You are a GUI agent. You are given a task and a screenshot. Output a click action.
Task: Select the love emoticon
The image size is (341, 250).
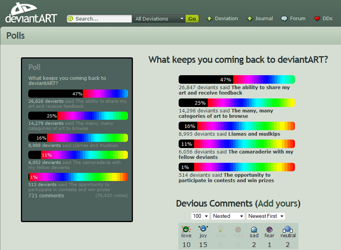tap(186, 229)
